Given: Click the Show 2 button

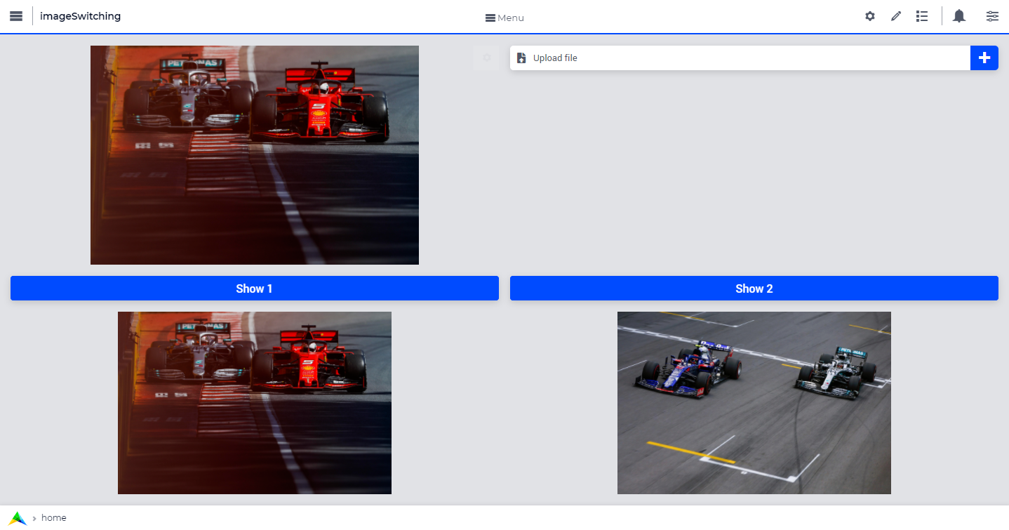Looking at the screenshot, I should click(754, 289).
